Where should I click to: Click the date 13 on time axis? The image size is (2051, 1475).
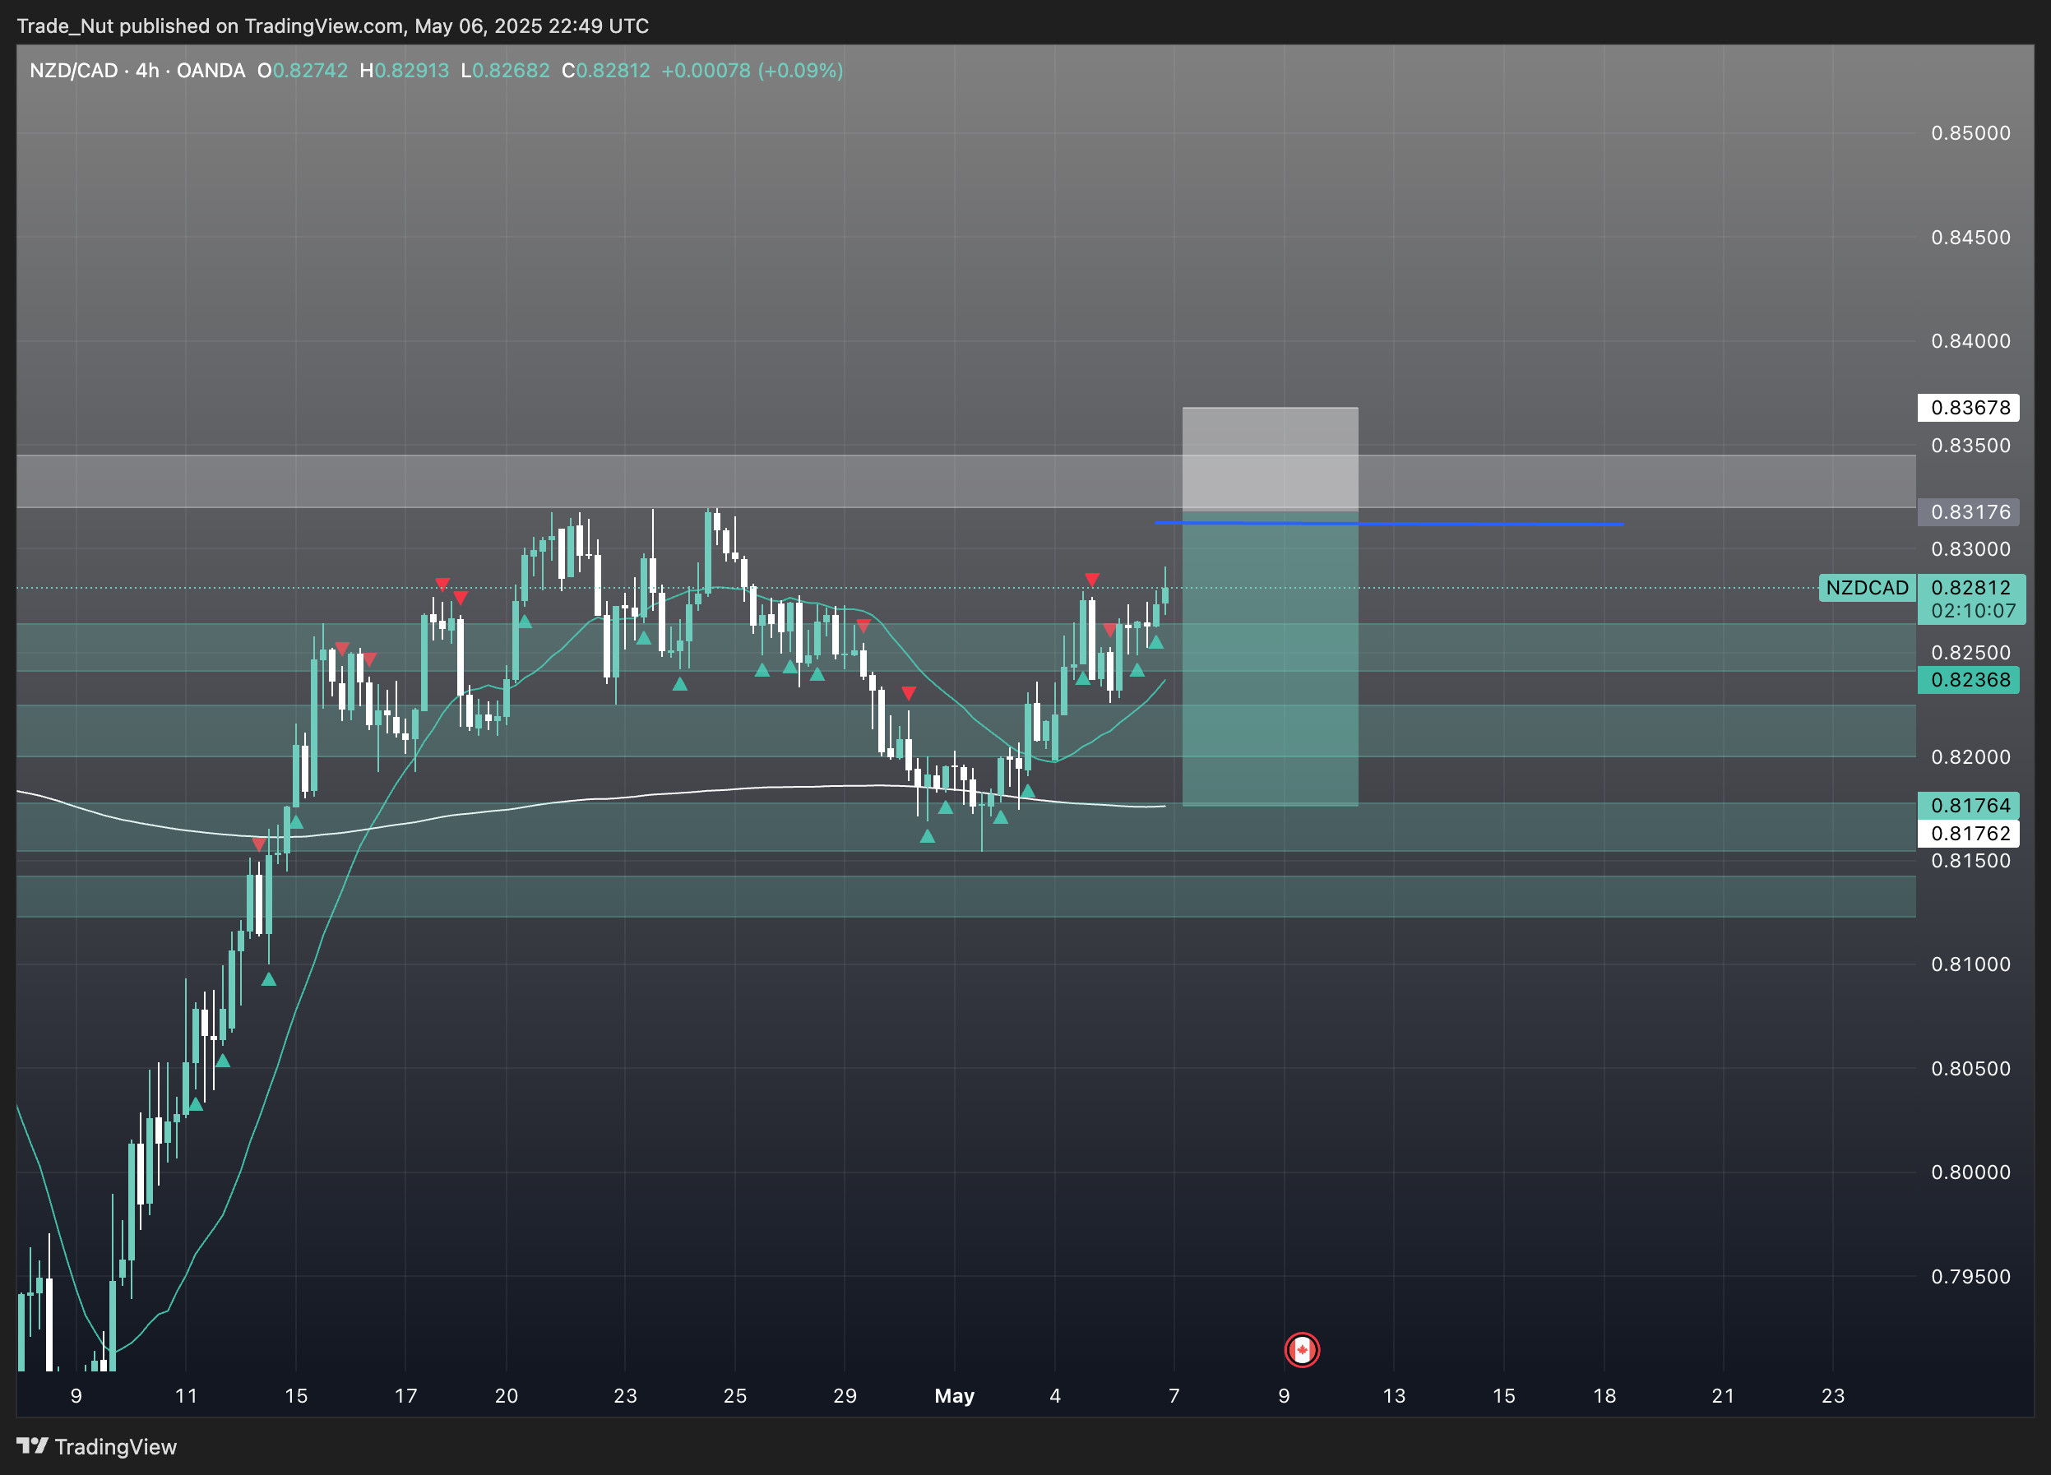point(1394,1395)
